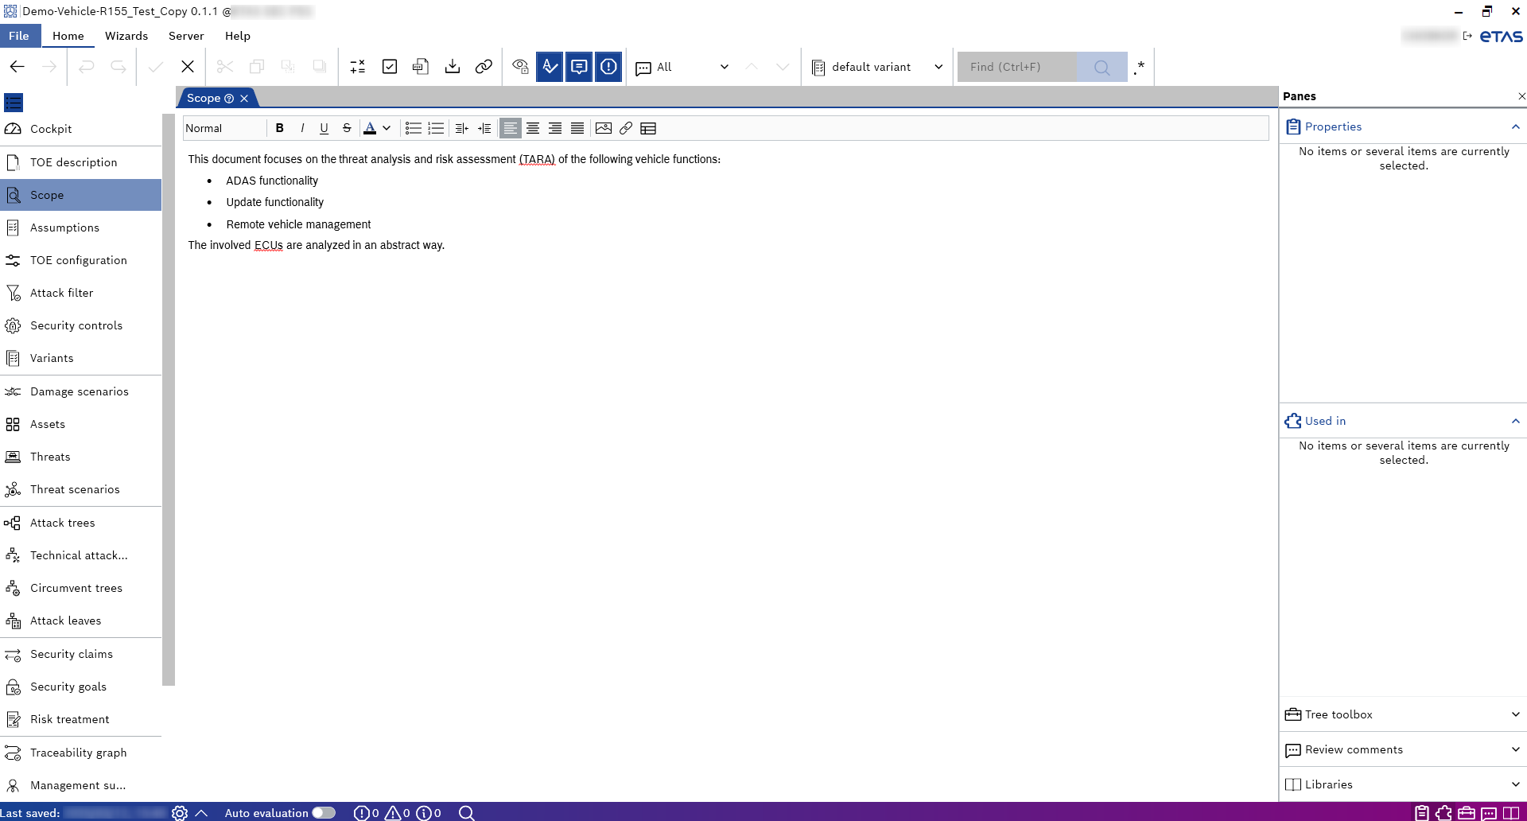Screen dimensions: 1527x821
Task: Open the Normal paragraph style dropdown
Action: 223,128
